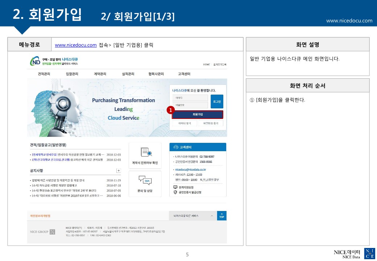This screenshot has width=377, height=261.
Task: Click the ND 나이스다큐 logo
Action: (x=54, y=61)
